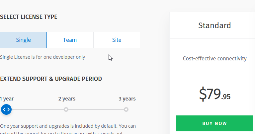Click the "Select License Type" heading

point(29,17)
